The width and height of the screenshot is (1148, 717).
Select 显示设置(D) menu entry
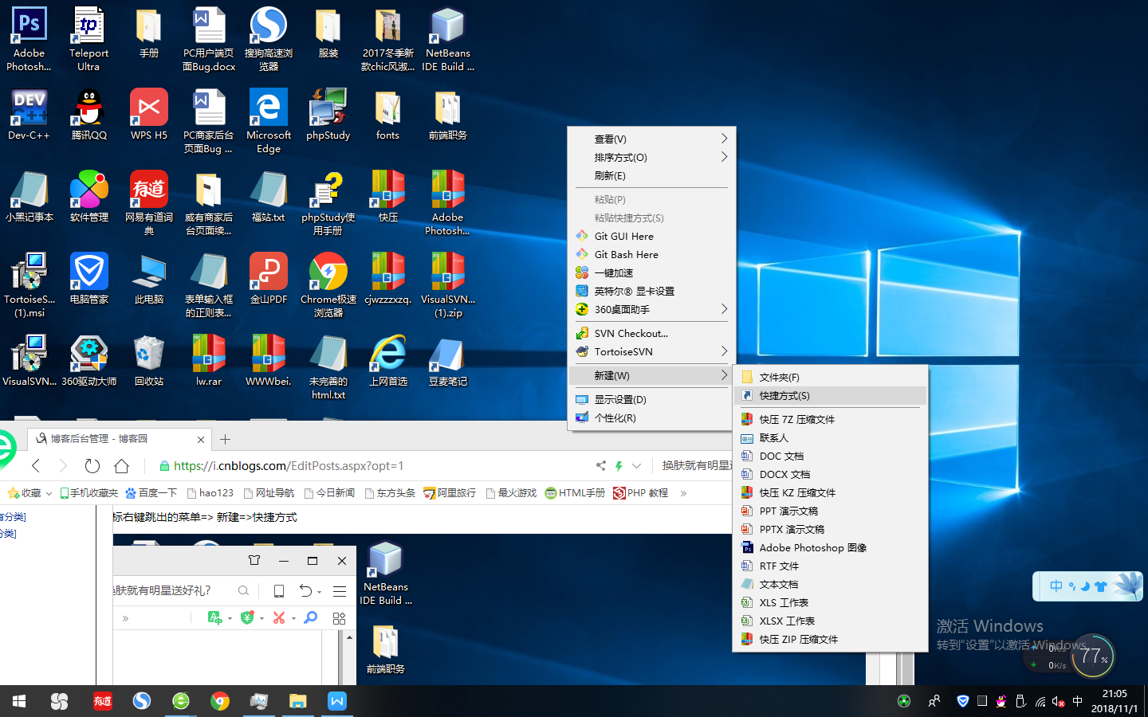click(651, 399)
